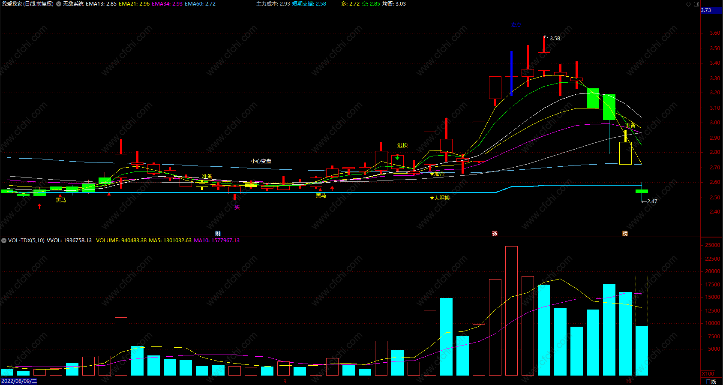723x385 pixels.
Task: Click the 准备 label in the chart's left-middle
Action: (x=207, y=177)
